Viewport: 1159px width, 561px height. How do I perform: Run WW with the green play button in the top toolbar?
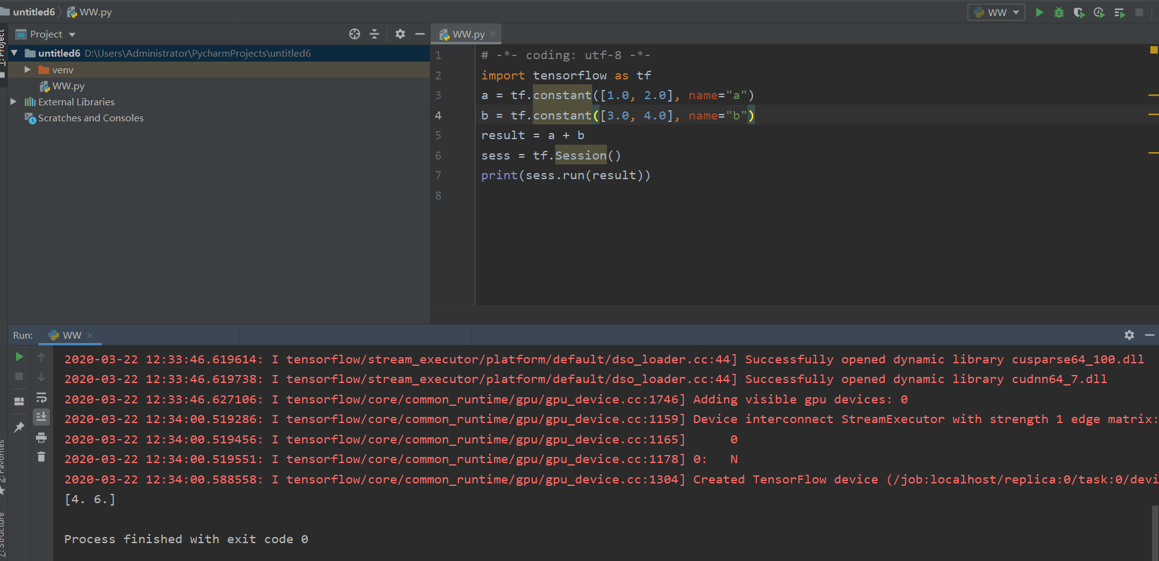coord(1039,12)
